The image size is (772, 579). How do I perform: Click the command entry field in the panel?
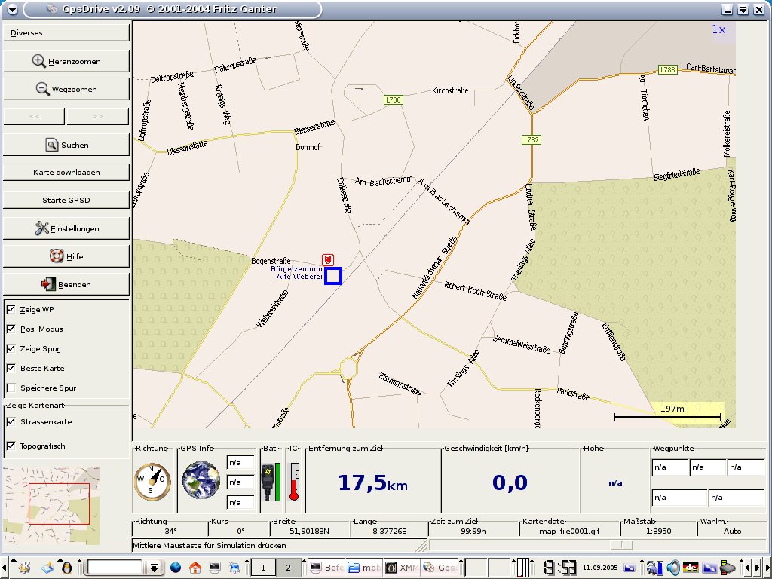[x=115, y=568]
